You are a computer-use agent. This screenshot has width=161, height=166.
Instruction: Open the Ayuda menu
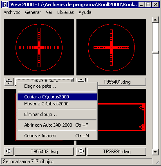pyautogui.click(x=85, y=12)
